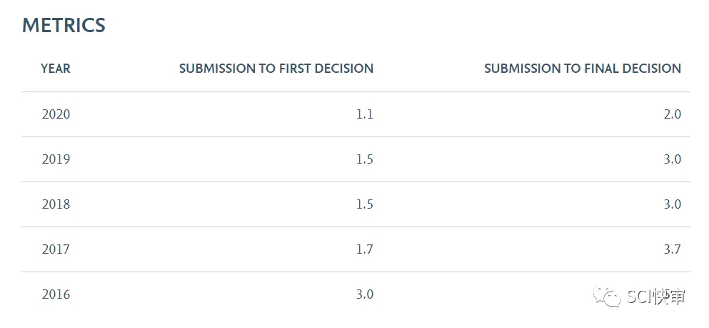Click final decision value 2.0 for 2020
Screen dimensions: 709x328
673,114
